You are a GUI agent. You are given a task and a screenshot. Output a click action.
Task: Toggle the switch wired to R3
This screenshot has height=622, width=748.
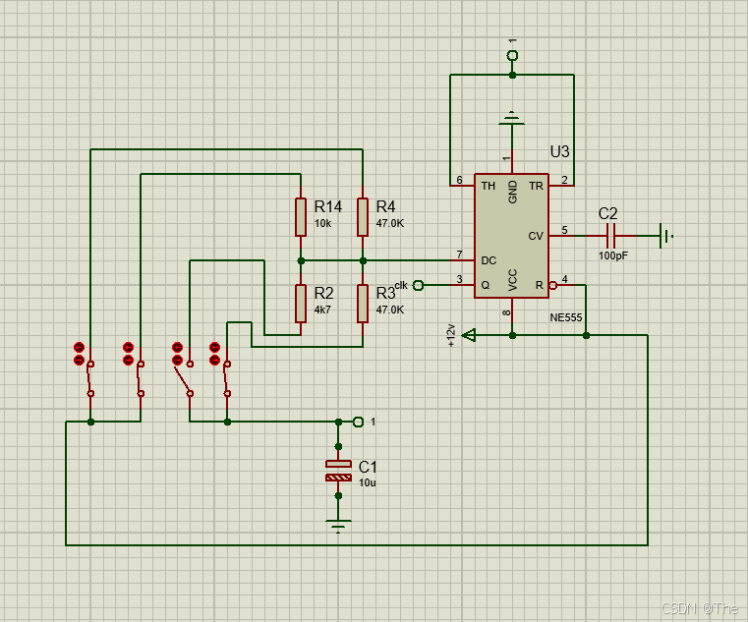(227, 378)
